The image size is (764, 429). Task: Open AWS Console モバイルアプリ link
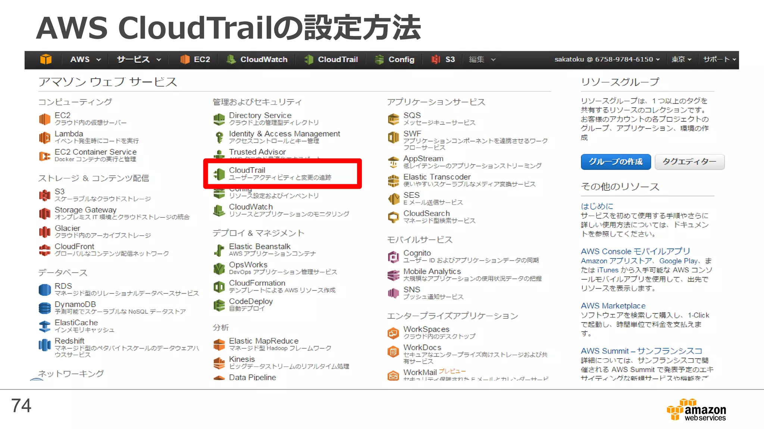click(636, 251)
